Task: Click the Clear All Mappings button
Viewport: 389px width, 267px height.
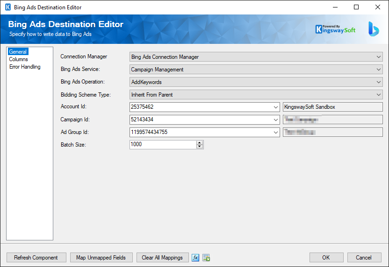Action: (x=162, y=258)
